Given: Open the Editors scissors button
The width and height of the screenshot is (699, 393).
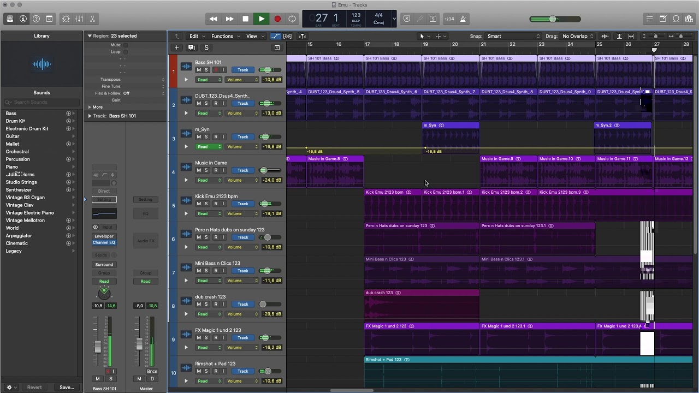Looking at the screenshot, I should (x=92, y=19).
